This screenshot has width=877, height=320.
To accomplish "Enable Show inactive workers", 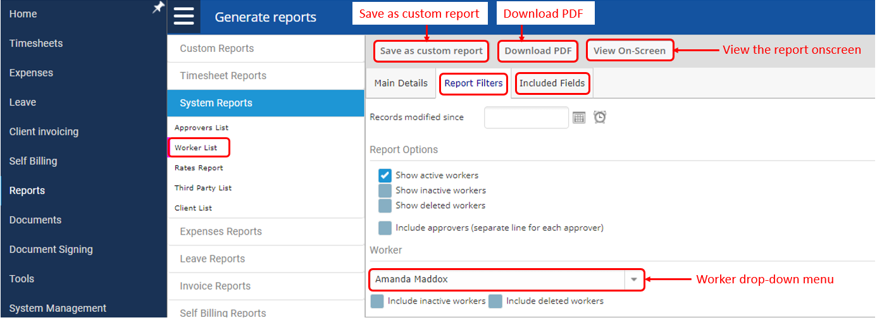I will point(385,190).
